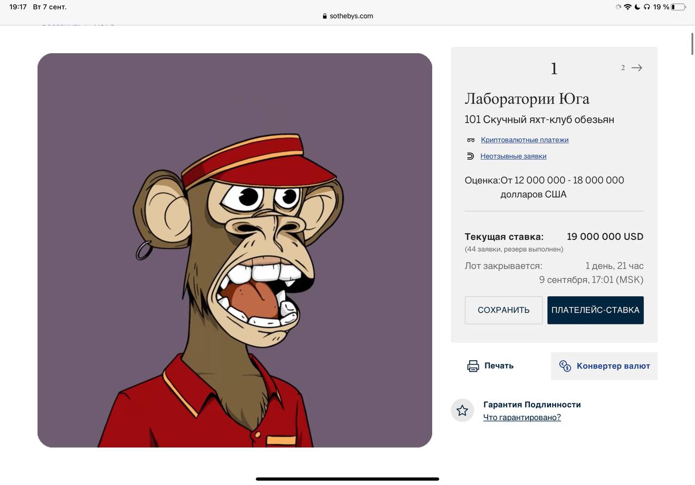Screen dimensions: 695x485
Task: Click the Печать label
Action: tap(499, 366)
